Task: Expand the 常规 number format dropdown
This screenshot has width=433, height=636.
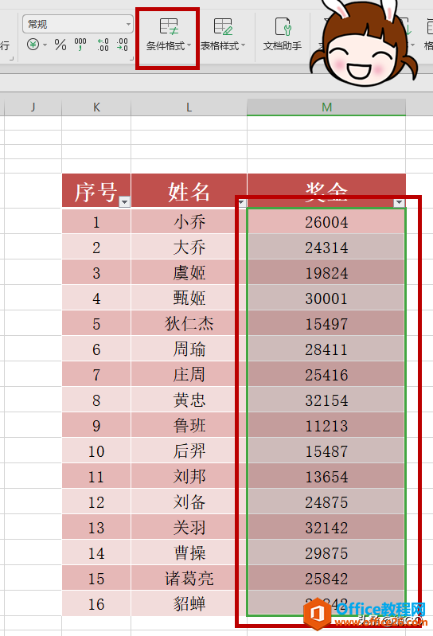Action: [x=127, y=25]
